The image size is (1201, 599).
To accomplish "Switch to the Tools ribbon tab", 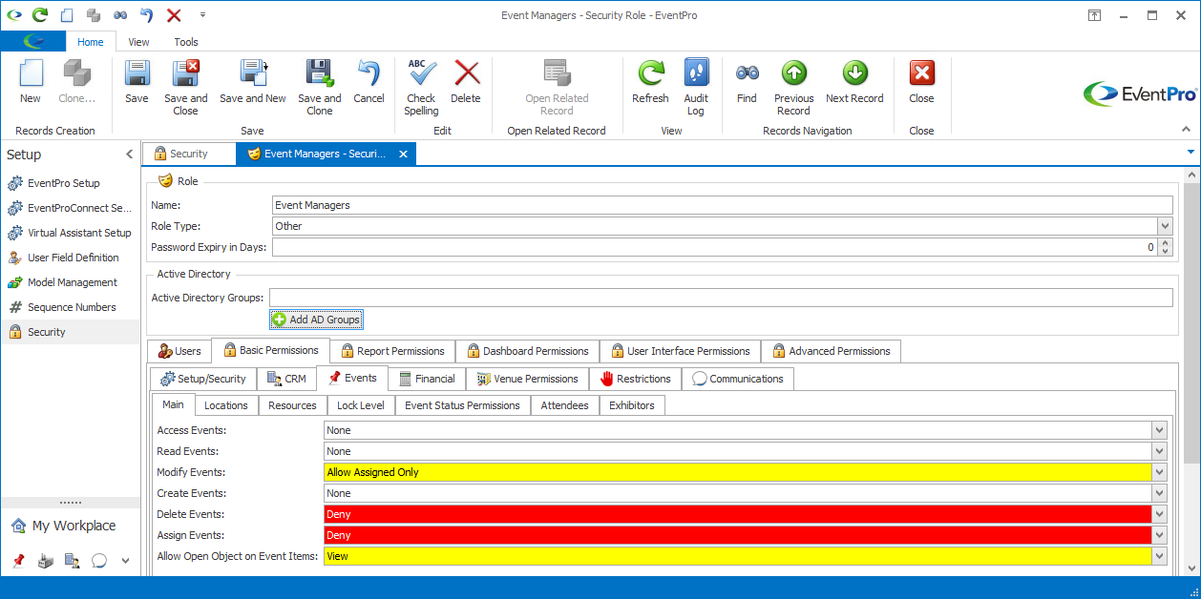I will click(x=186, y=42).
